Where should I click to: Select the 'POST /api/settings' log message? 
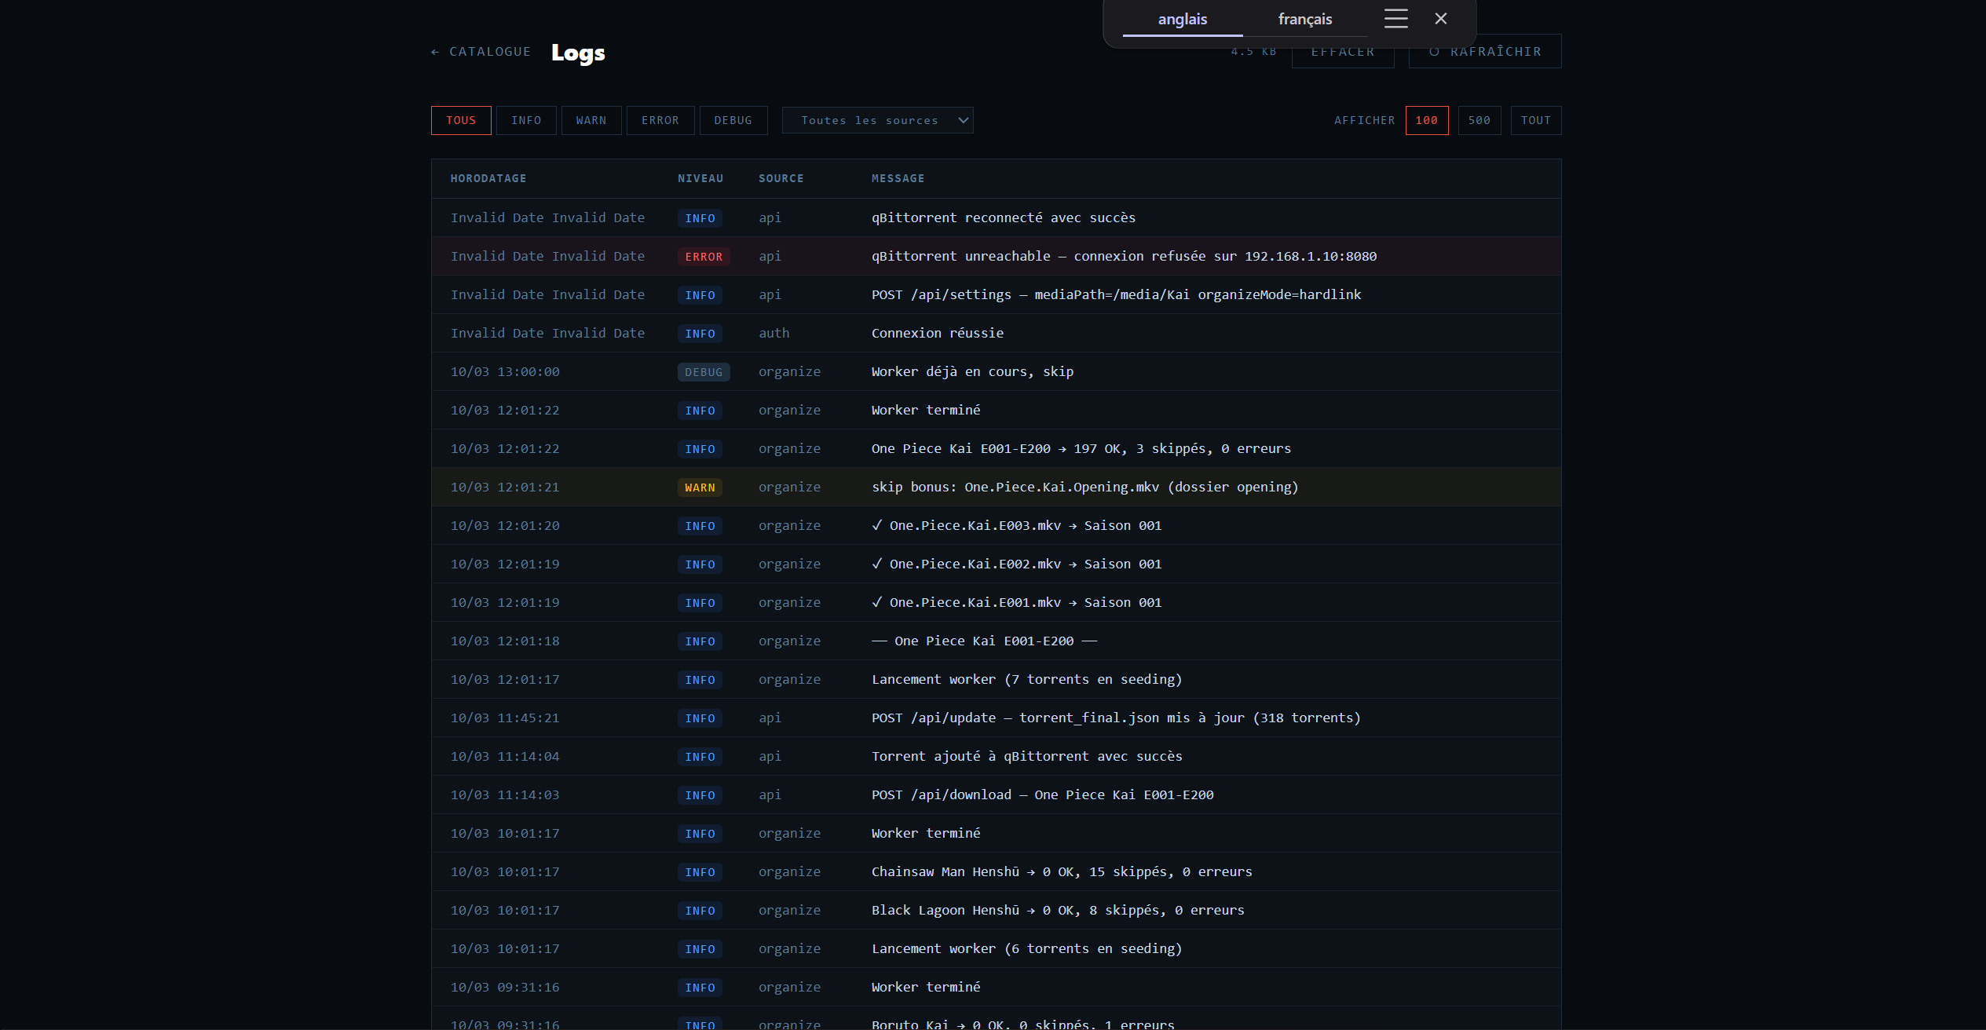coord(1117,294)
